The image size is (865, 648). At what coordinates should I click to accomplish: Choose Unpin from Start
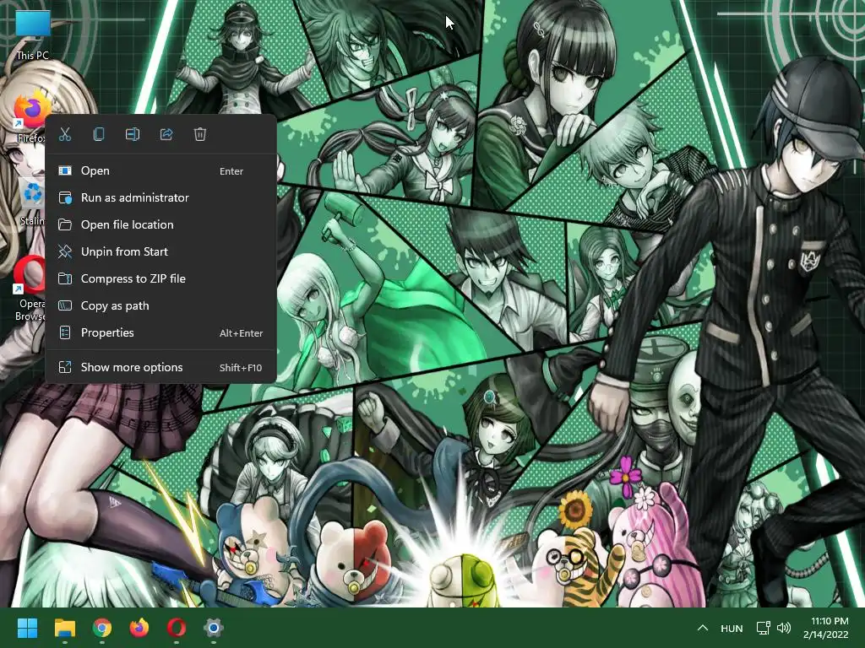click(160, 251)
